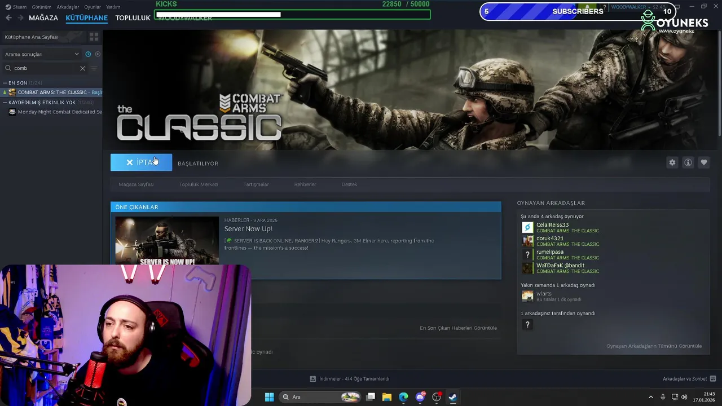
Task: Open the Rehberler tab
Action: pyautogui.click(x=305, y=184)
